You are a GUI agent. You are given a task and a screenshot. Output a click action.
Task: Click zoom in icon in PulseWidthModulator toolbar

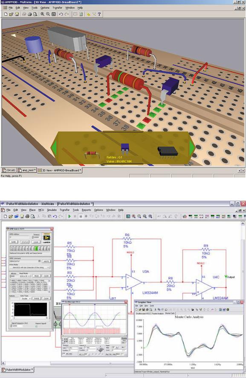[133, 216]
